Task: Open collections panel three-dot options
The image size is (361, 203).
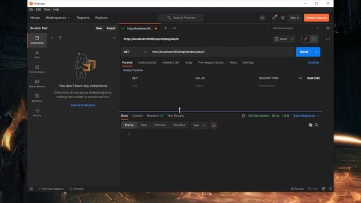Action: pos(115,38)
